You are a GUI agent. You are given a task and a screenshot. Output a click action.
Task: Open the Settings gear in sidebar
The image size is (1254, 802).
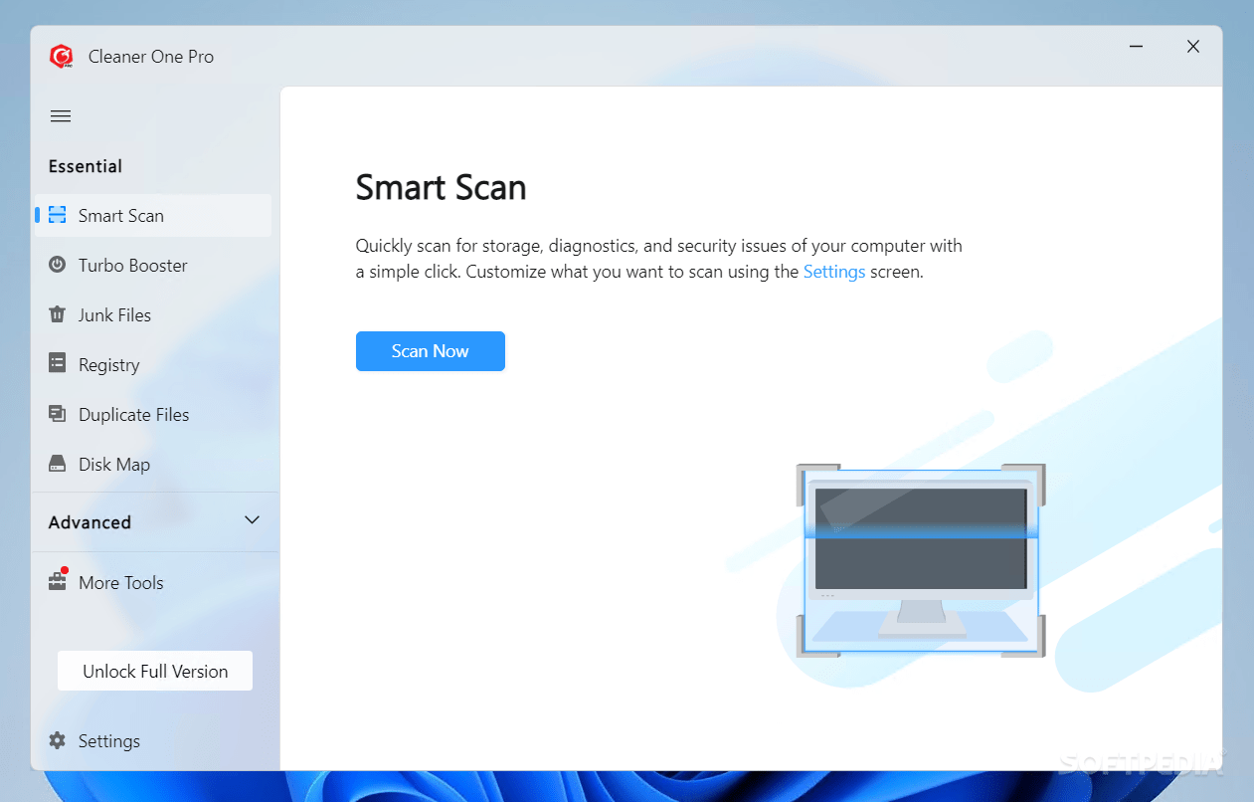click(x=58, y=740)
